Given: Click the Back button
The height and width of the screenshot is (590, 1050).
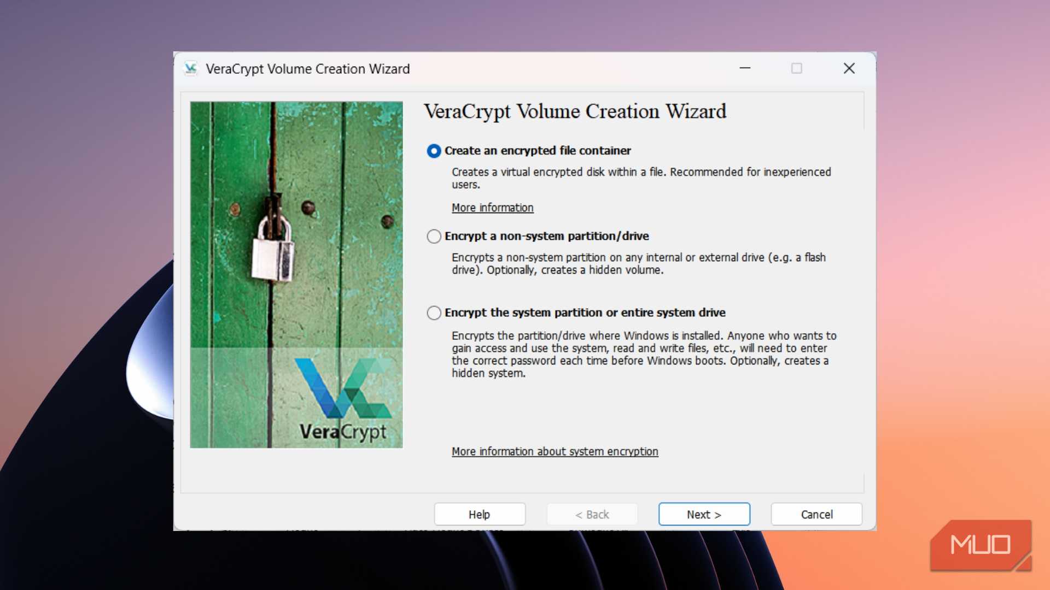Looking at the screenshot, I should [x=592, y=514].
